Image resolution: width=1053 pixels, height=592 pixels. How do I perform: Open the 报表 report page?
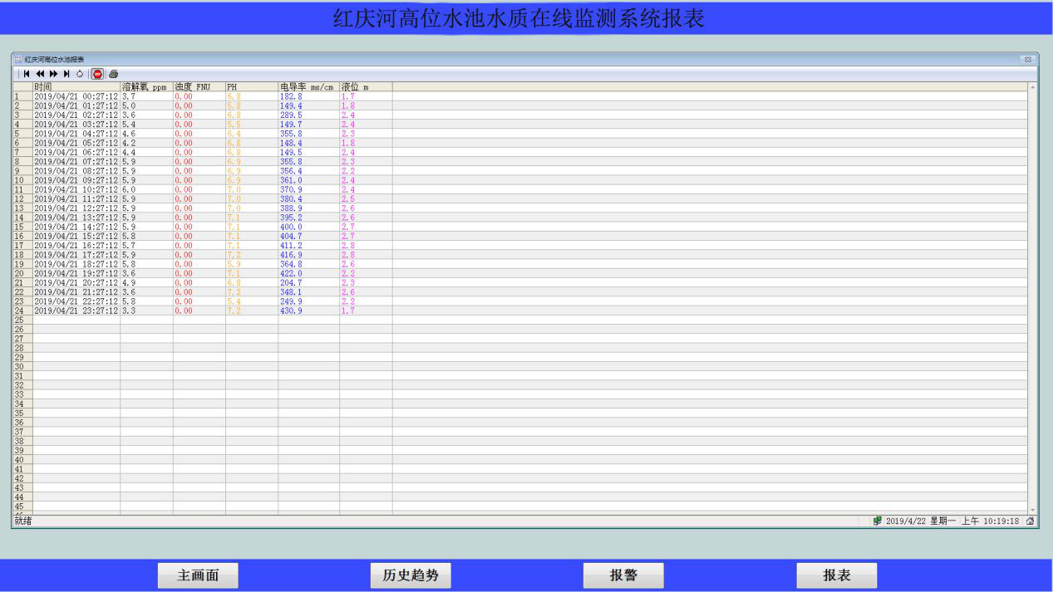[836, 575]
